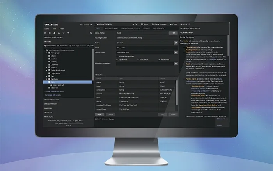Image resolution: width=273 pixels, height=171 pixels.
Task: Click Close in Entity Designer header
Action: [x=174, y=25]
